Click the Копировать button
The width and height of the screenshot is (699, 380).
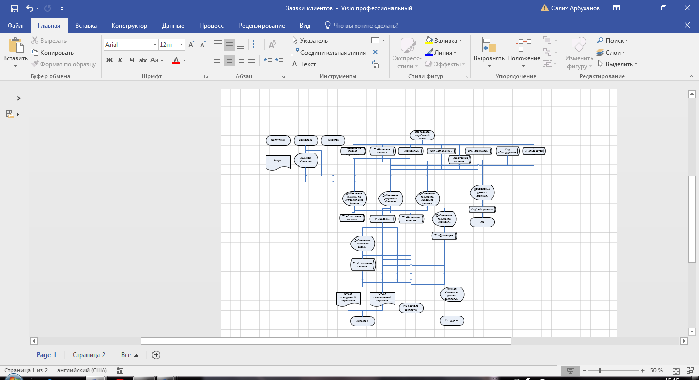click(x=52, y=53)
